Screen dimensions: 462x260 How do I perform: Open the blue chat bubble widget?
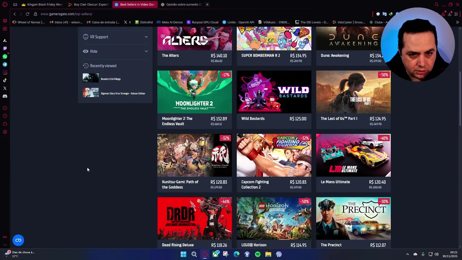click(18, 240)
